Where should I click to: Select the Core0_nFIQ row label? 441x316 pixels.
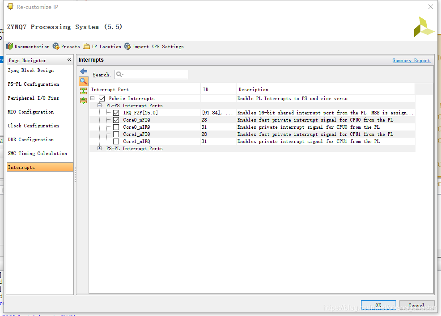click(x=136, y=120)
